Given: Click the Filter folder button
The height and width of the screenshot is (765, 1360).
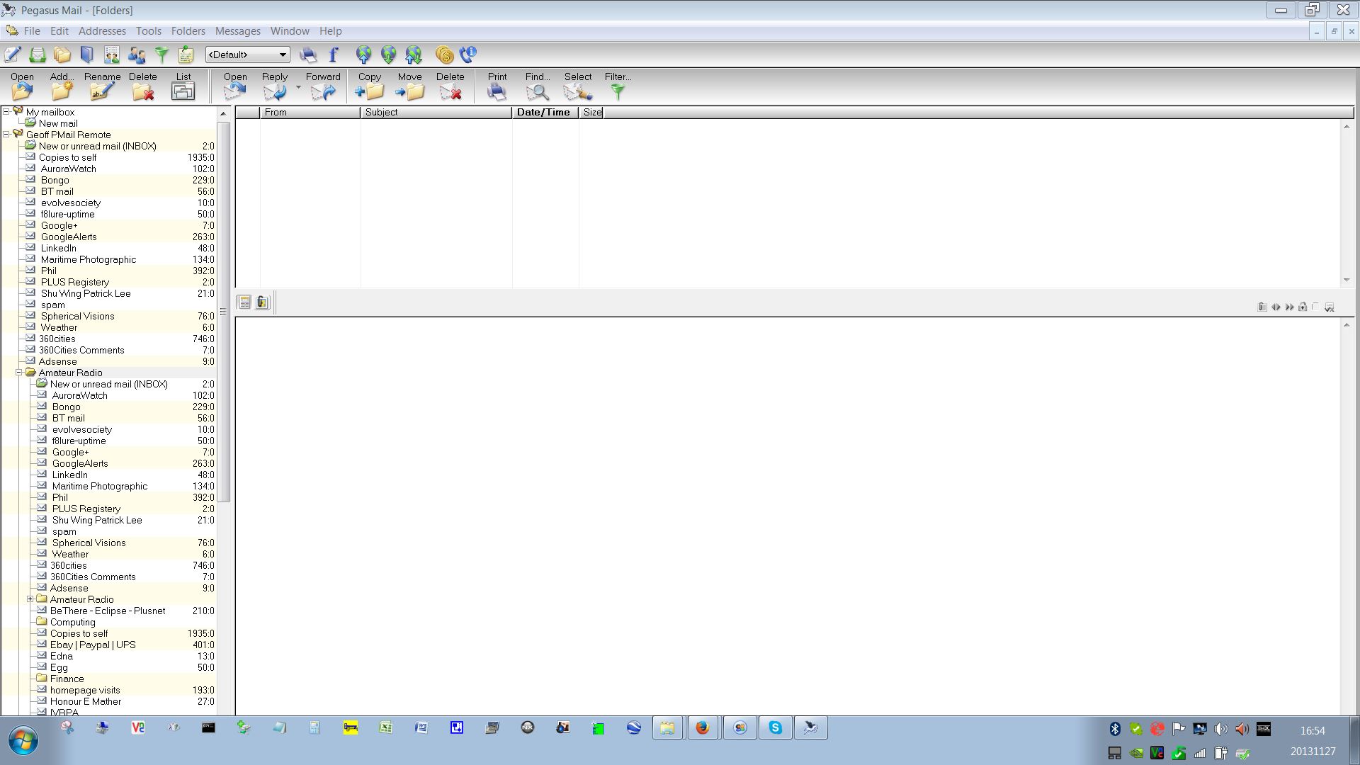Looking at the screenshot, I should point(618,86).
